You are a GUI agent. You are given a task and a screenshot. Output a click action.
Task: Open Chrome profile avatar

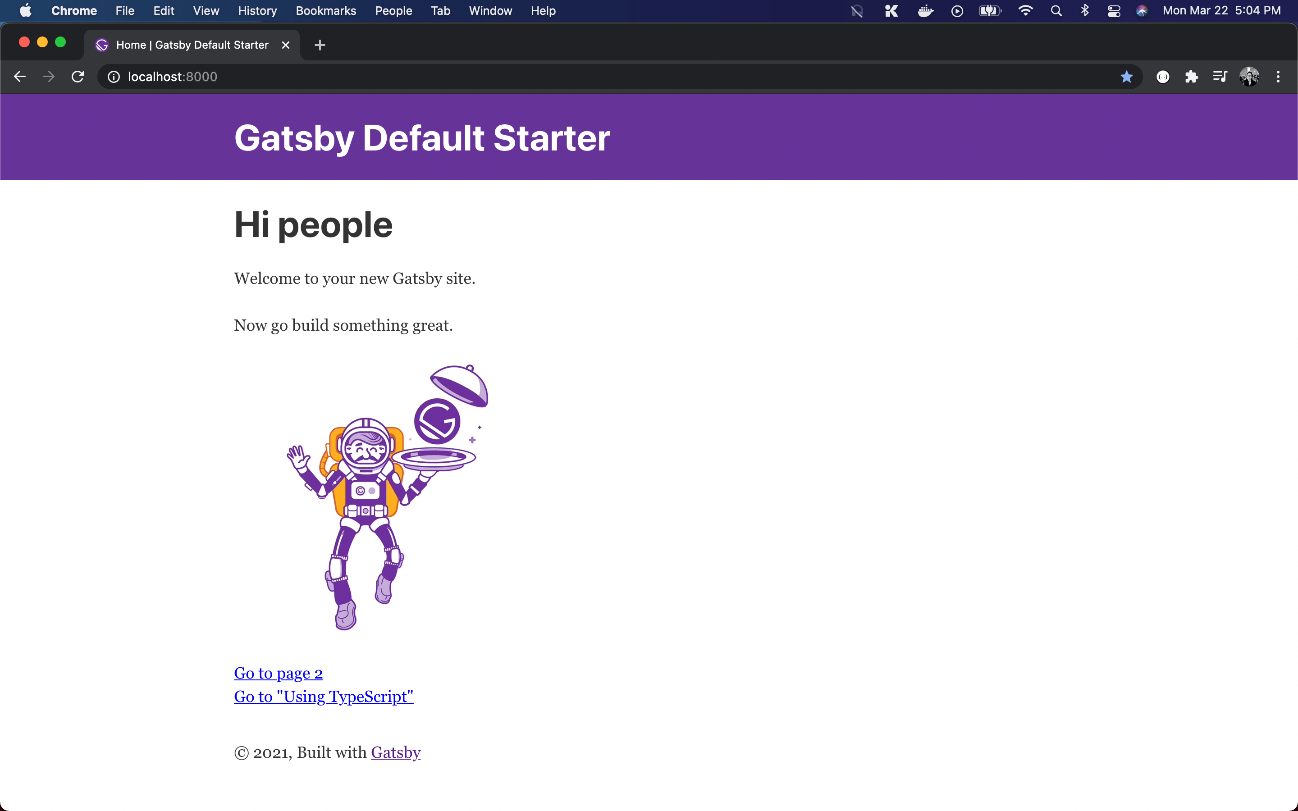tap(1249, 77)
